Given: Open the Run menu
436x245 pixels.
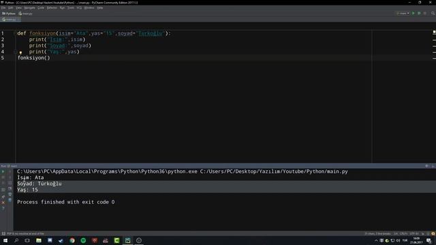Looking at the screenshot, I should click(x=62, y=7).
